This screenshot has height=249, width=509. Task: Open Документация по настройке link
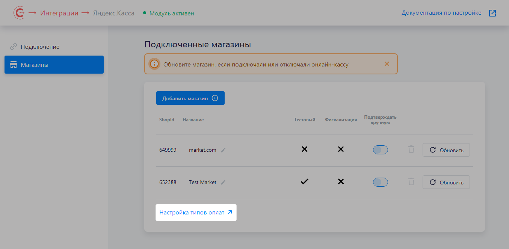point(441,13)
